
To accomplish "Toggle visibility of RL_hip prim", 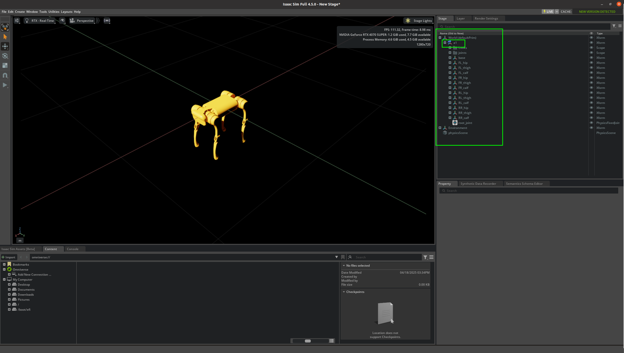I will 591,93.
